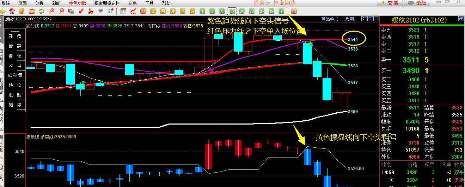Viewport: 465px width, 187px height.
Task: Open the 商品叠加 option
Action: coord(330,19)
